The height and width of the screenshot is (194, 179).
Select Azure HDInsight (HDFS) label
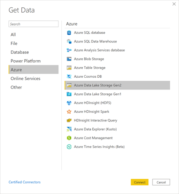(93, 103)
